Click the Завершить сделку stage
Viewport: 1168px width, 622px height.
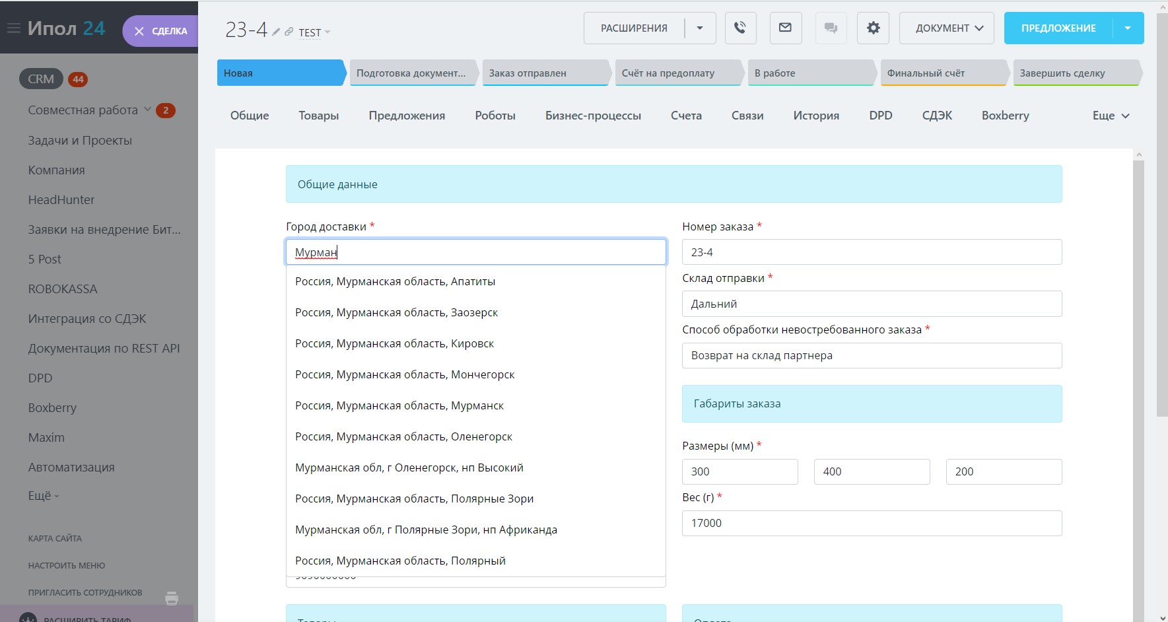coord(1075,73)
